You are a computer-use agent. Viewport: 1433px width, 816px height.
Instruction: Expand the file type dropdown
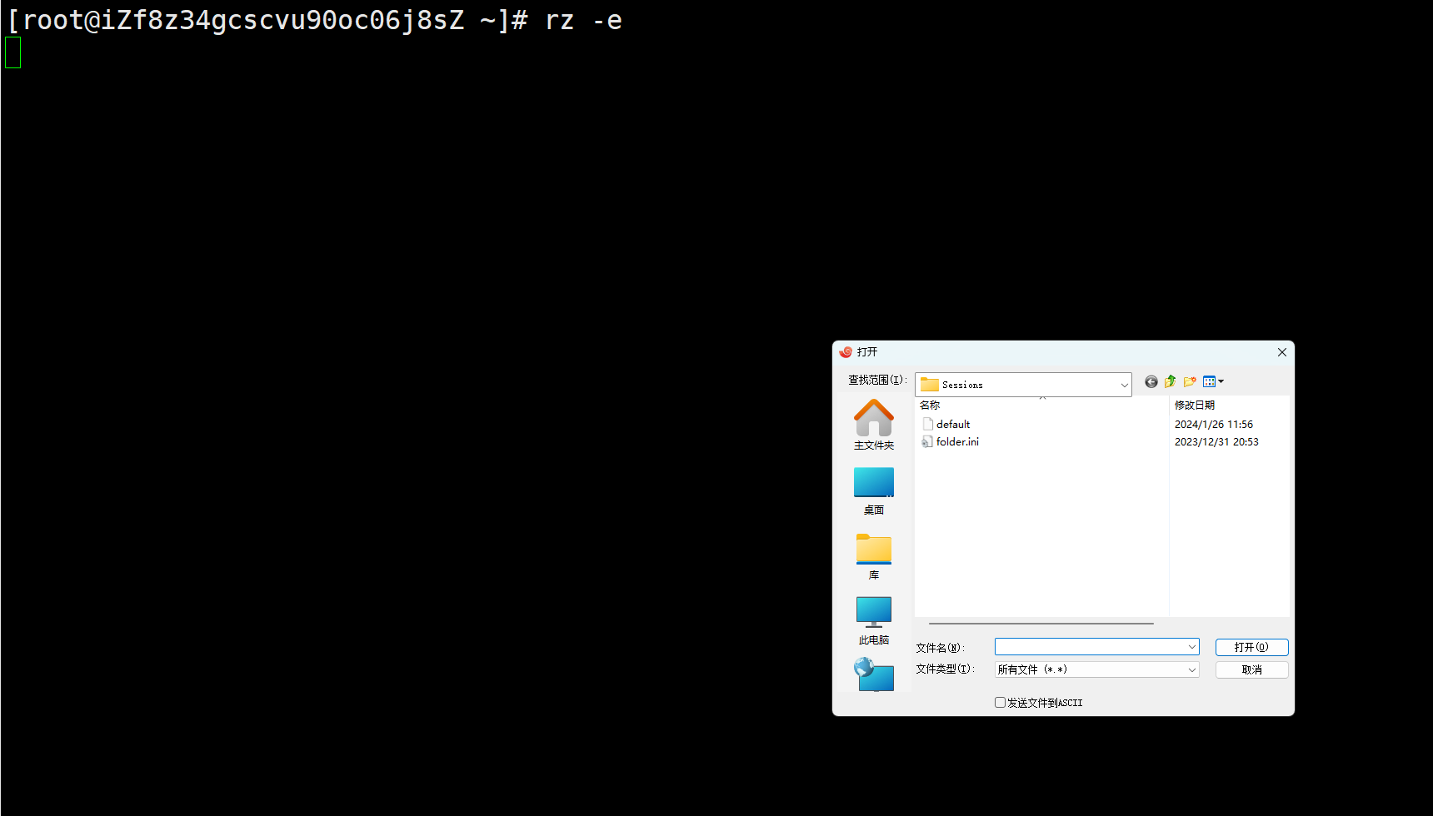[1191, 669]
